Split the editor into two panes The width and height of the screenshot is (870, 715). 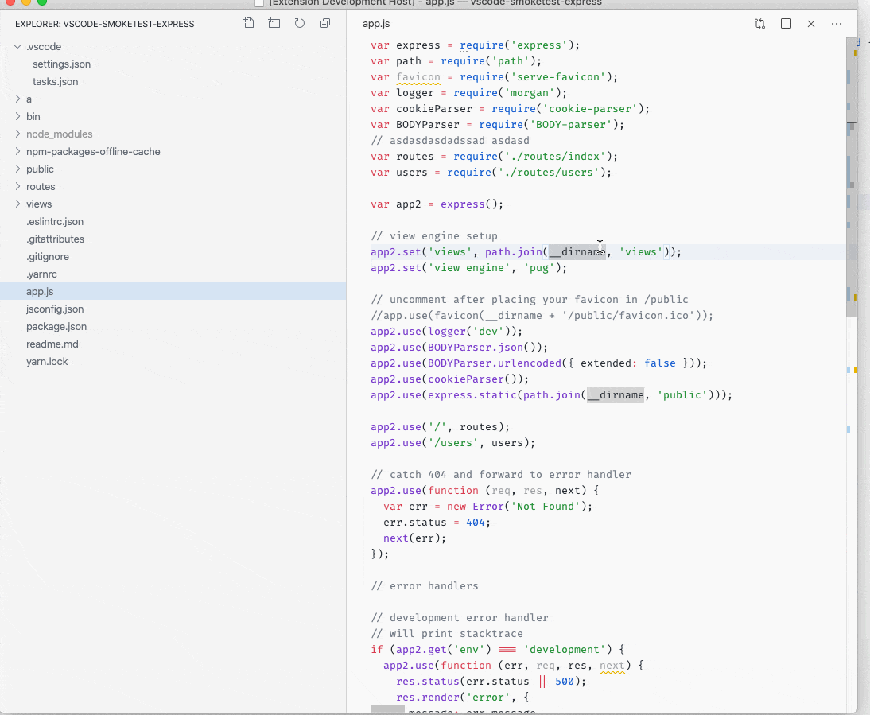pyautogui.click(x=786, y=24)
